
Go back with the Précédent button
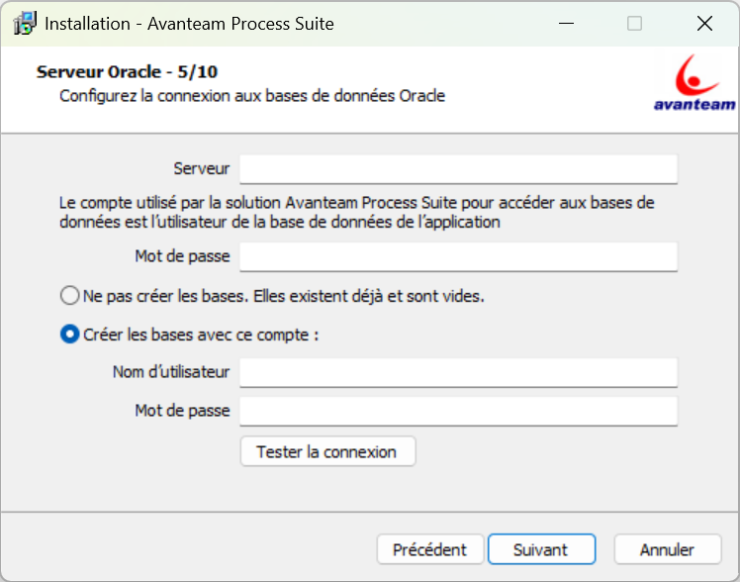pos(429,549)
